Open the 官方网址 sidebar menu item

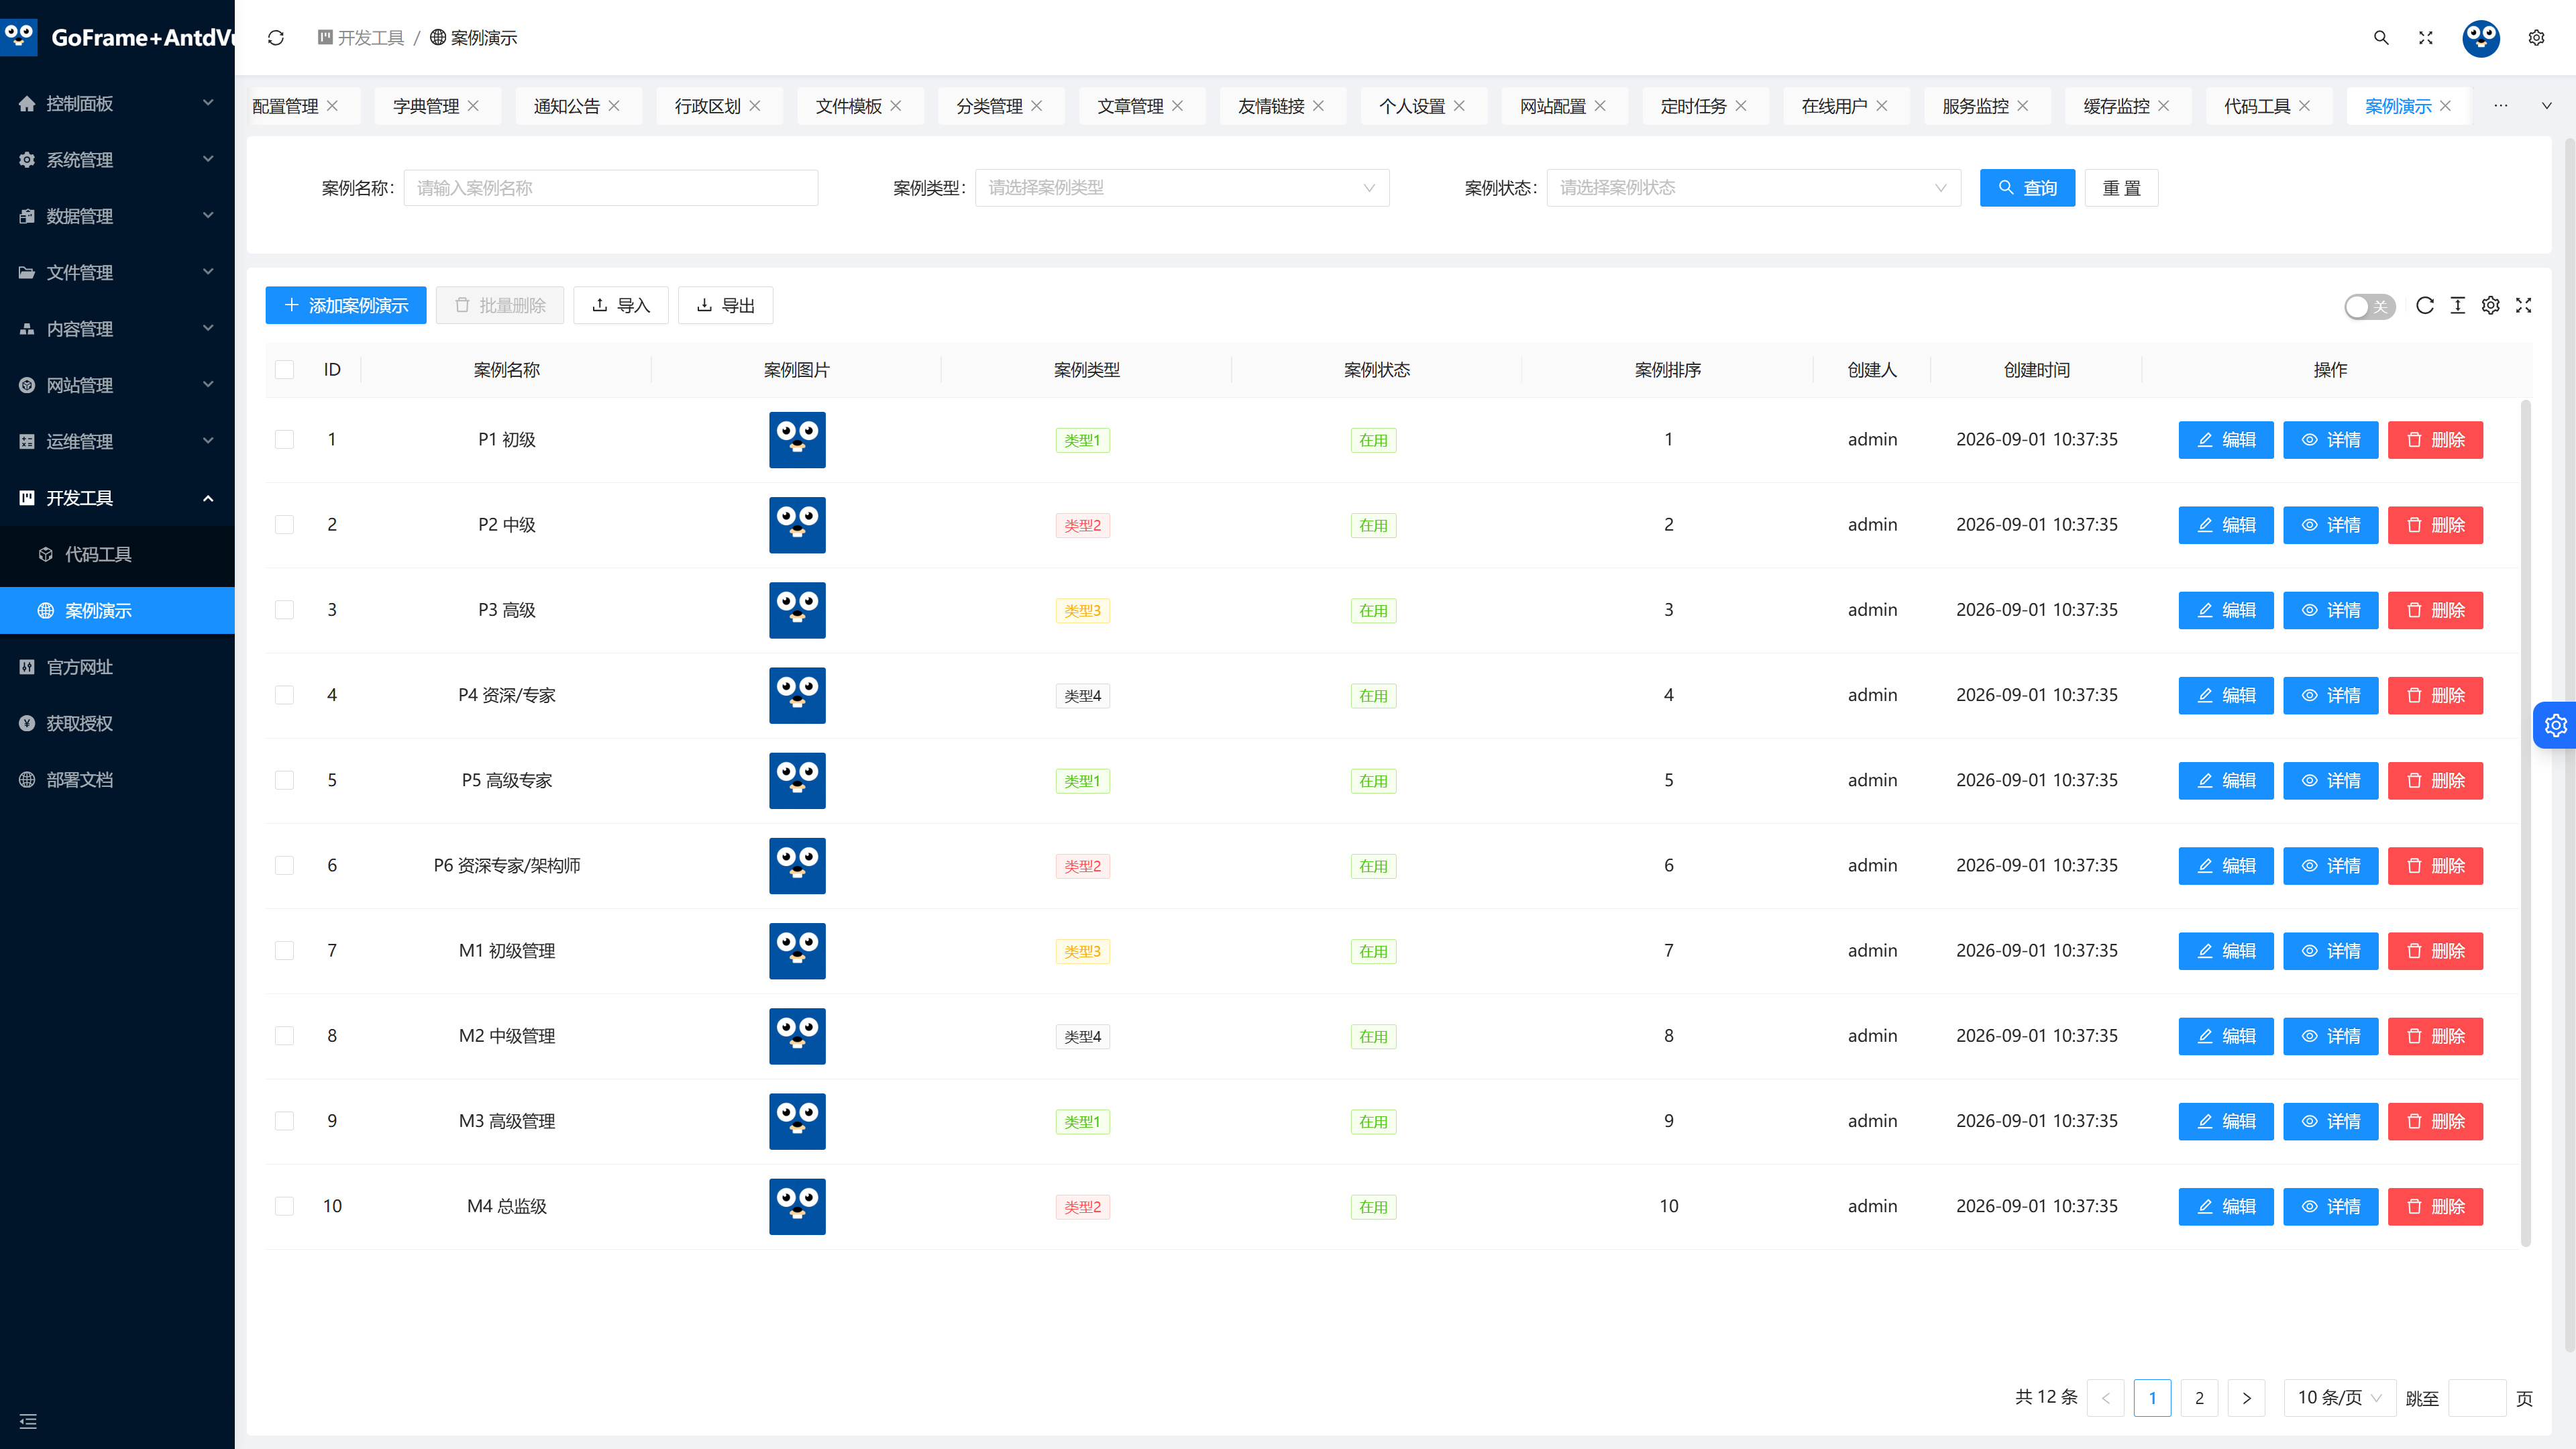point(117,667)
